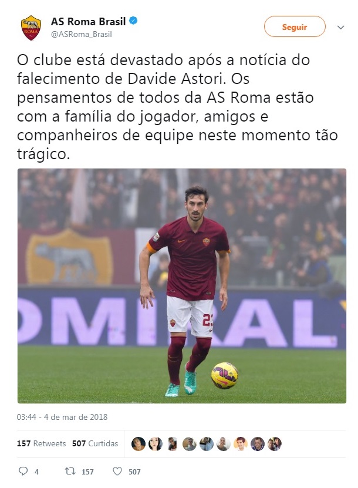Click the AS Roma crest profile picture
The height and width of the screenshot is (488, 358).
tap(31, 28)
